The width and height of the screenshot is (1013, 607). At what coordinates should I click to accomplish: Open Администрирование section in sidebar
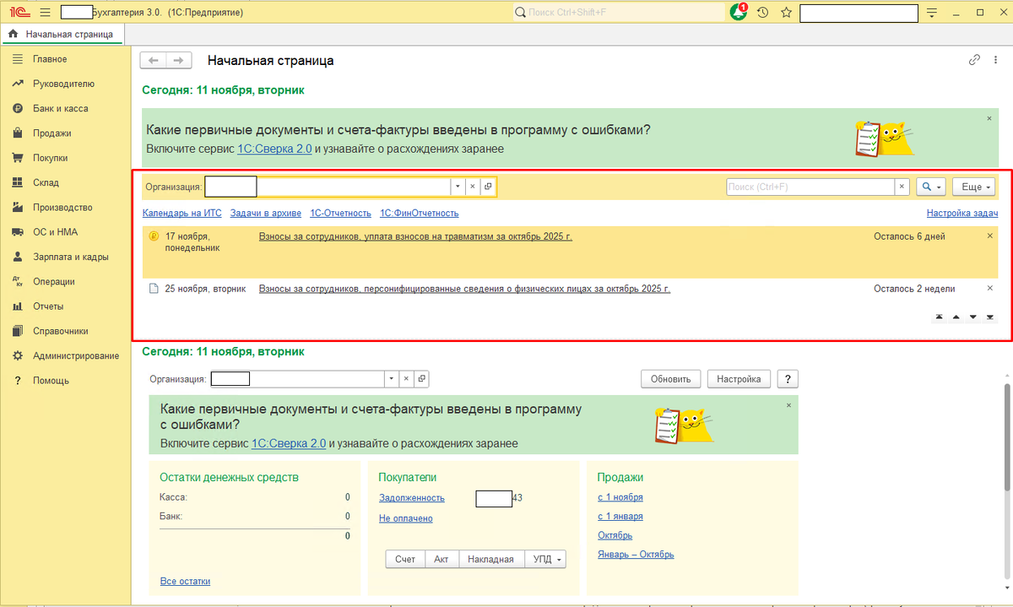(x=76, y=355)
